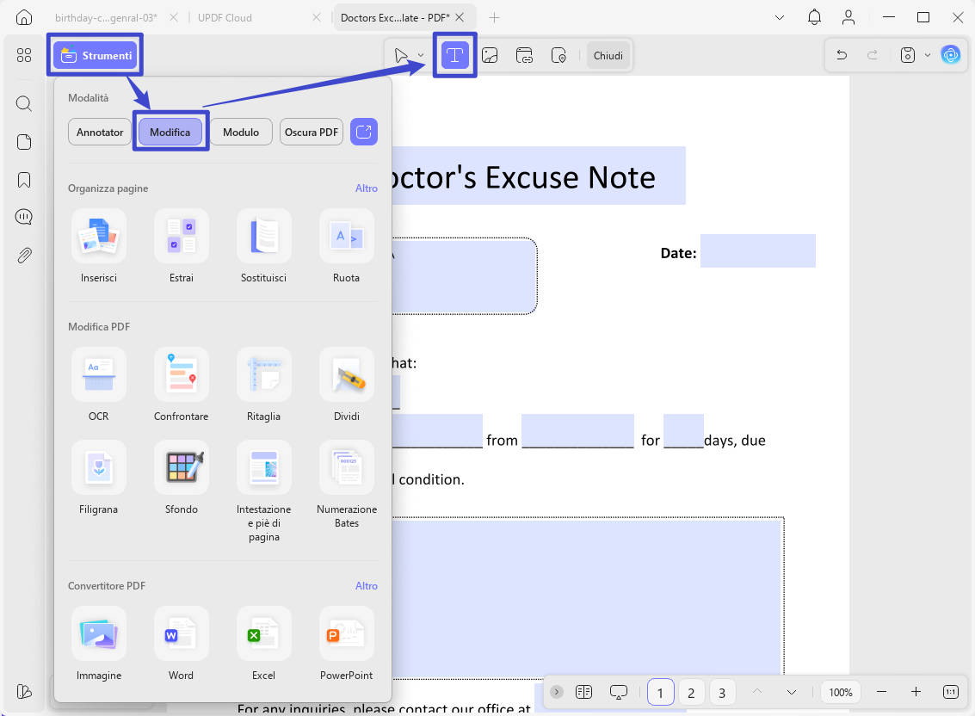Zoom out with the minus button
Viewport: 975px width, 716px height.
(x=881, y=692)
